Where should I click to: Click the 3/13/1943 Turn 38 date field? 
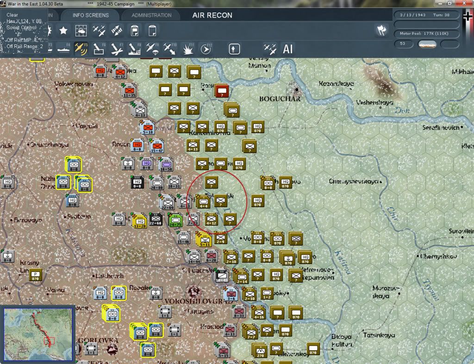[x=426, y=15]
